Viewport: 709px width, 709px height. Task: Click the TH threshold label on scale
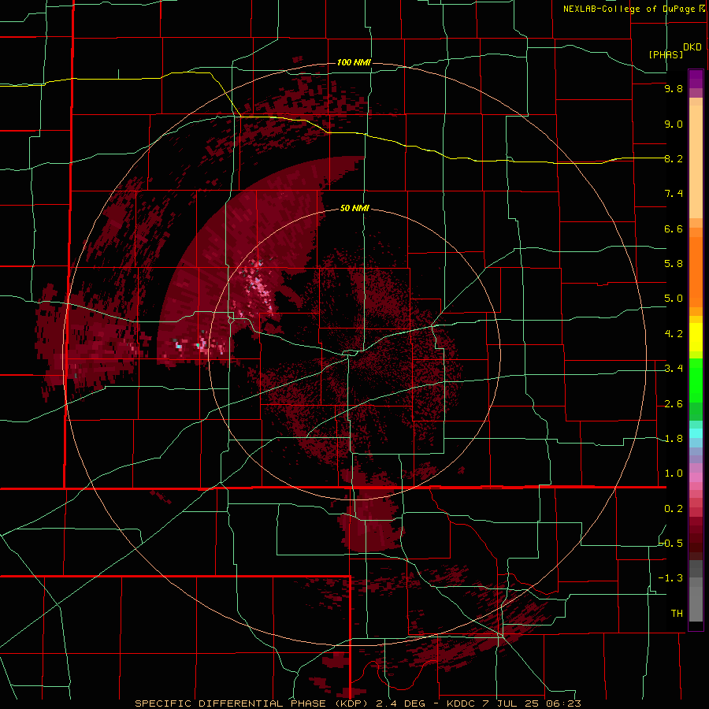677,614
